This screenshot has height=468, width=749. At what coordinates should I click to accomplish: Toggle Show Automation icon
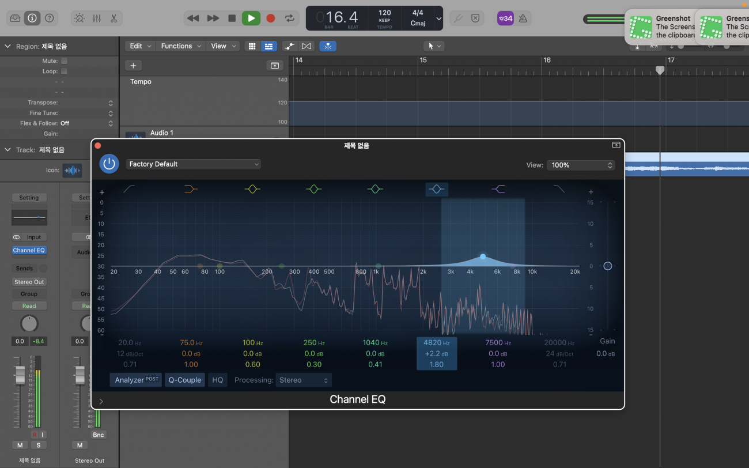point(290,46)
